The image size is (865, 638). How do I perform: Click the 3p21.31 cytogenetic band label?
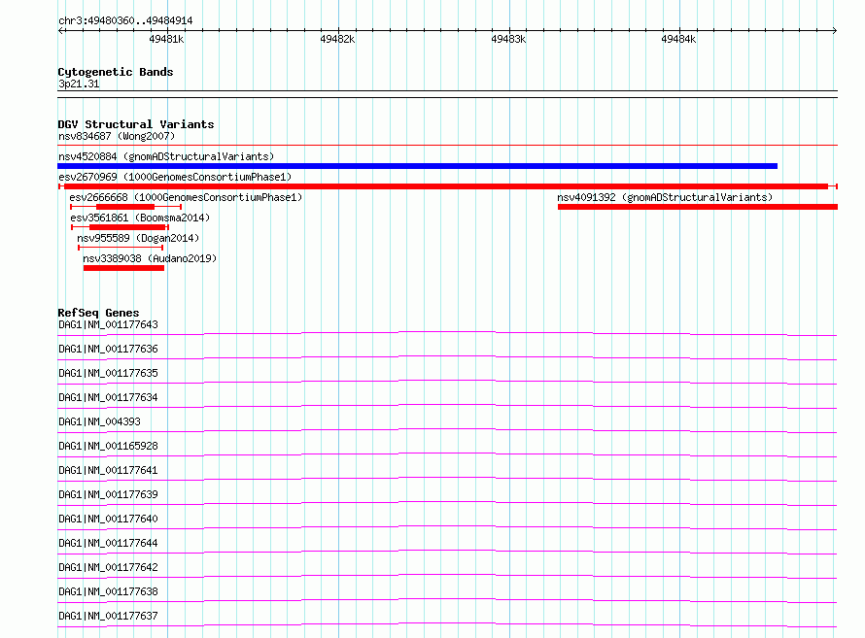point(79,84)
